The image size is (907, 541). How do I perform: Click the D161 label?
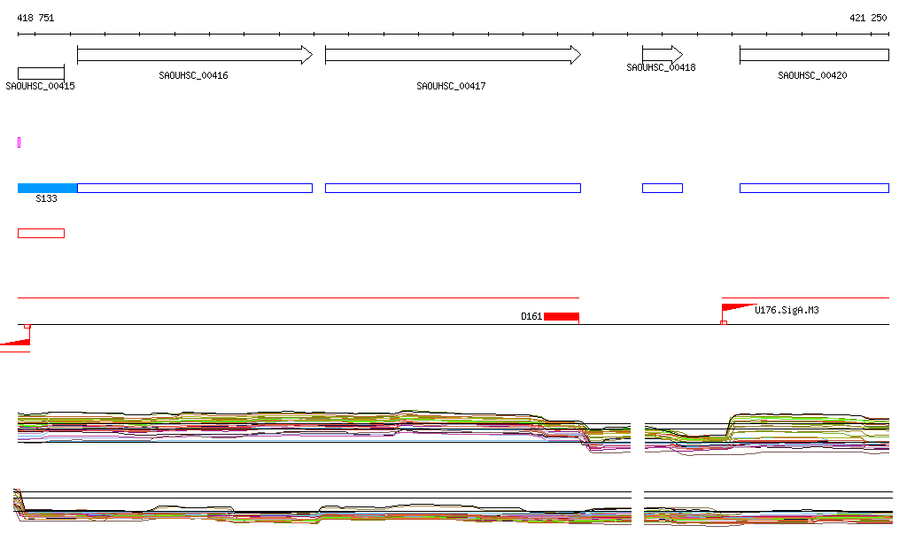tap(531, 316)
